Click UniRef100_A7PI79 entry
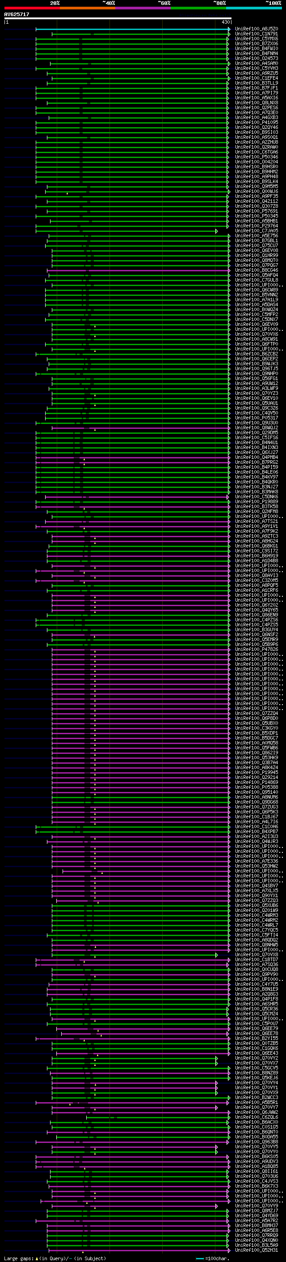The height and width of the screenshot is (1262, 286). (256, 93)
